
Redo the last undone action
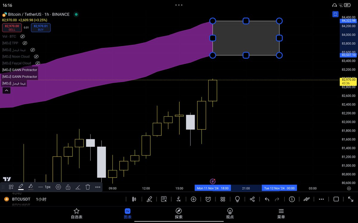click(277, 199)
